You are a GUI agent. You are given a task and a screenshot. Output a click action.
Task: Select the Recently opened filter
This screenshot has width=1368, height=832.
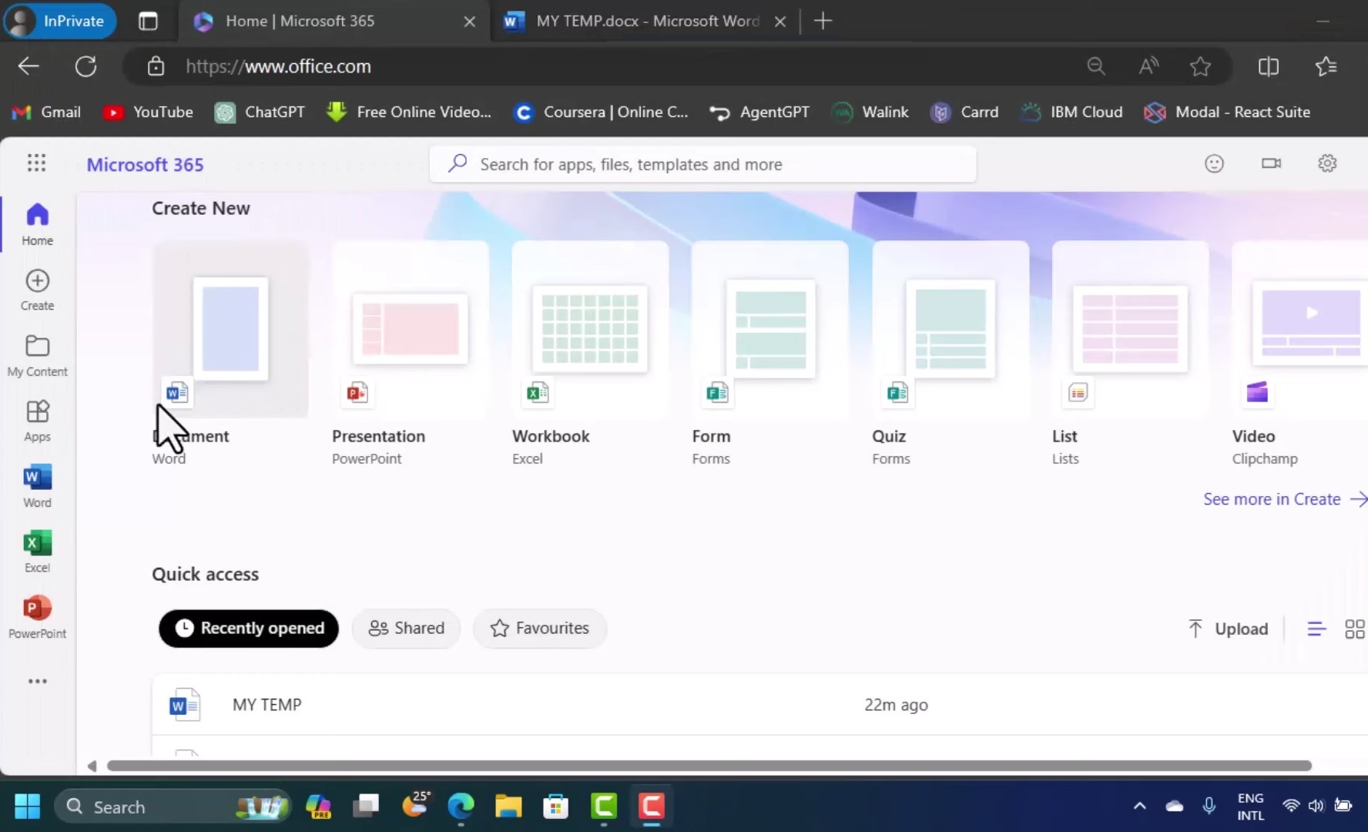click(248, 629)
